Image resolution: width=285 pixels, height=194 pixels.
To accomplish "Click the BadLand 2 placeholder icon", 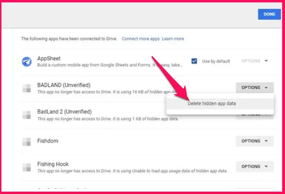I will [26, 115].
